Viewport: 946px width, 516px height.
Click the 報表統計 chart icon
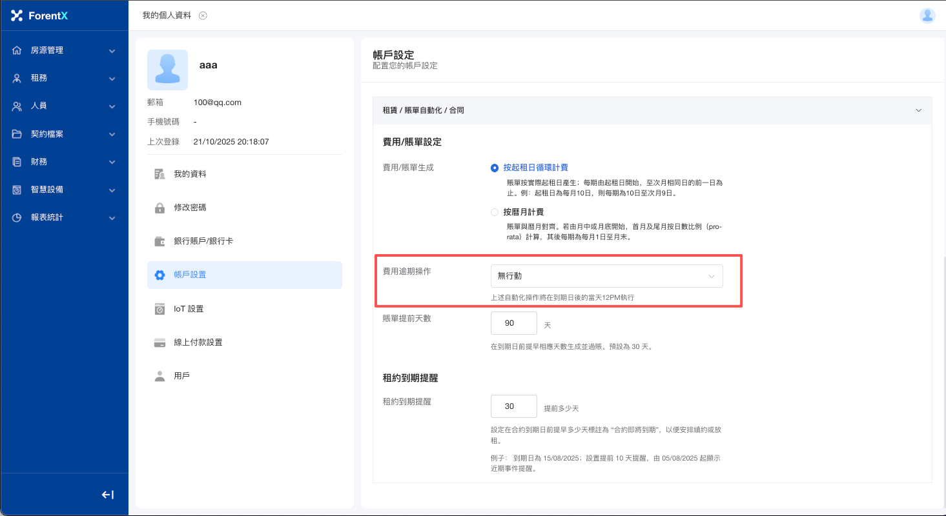click(17, 217)
